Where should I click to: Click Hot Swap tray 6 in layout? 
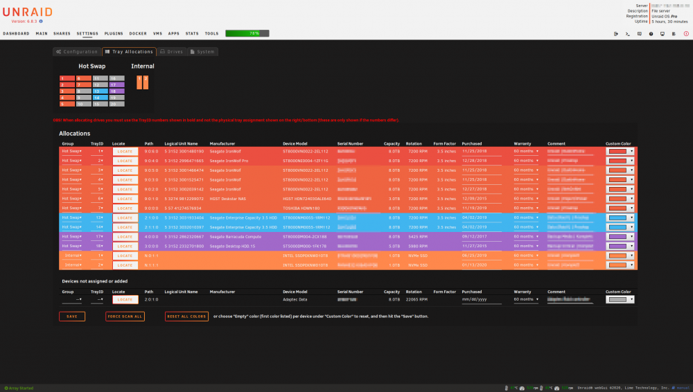[x=84, y=78]
